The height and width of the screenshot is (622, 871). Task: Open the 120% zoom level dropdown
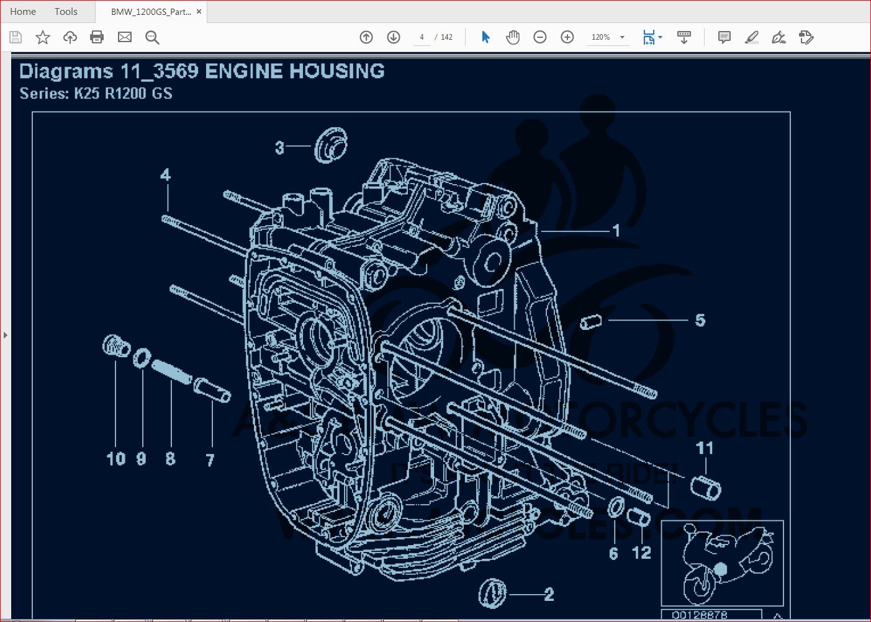click(608, 37)
